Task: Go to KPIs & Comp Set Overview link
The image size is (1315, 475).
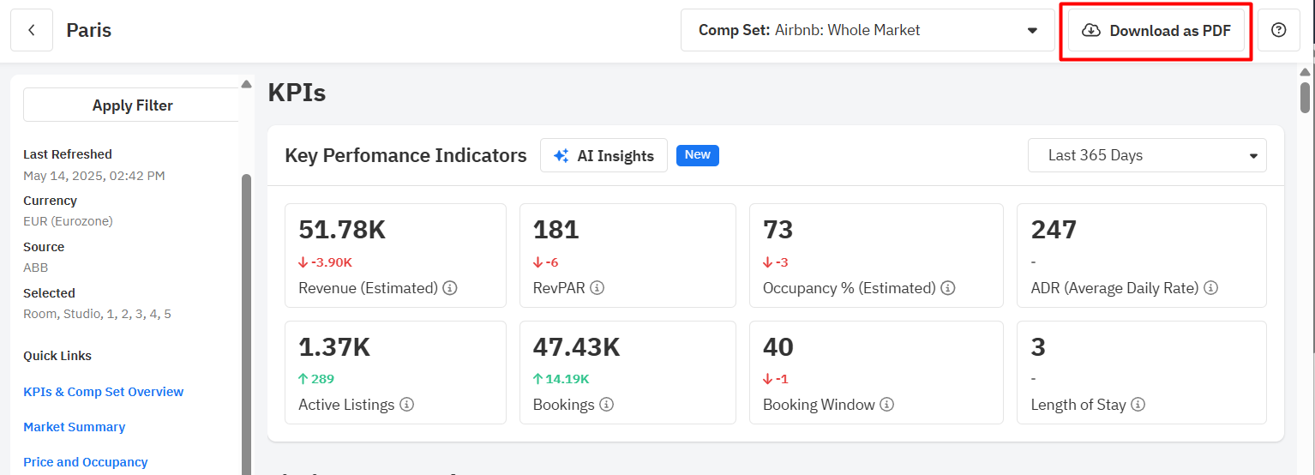Action: tap(104, 392)
